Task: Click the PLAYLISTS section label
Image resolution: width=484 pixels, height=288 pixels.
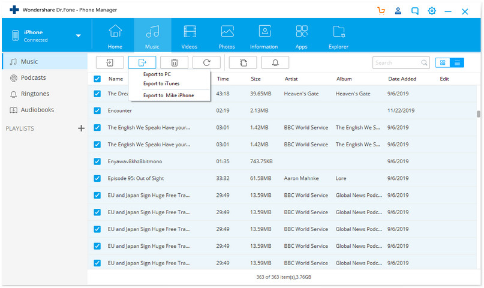Action: (20, 128)
